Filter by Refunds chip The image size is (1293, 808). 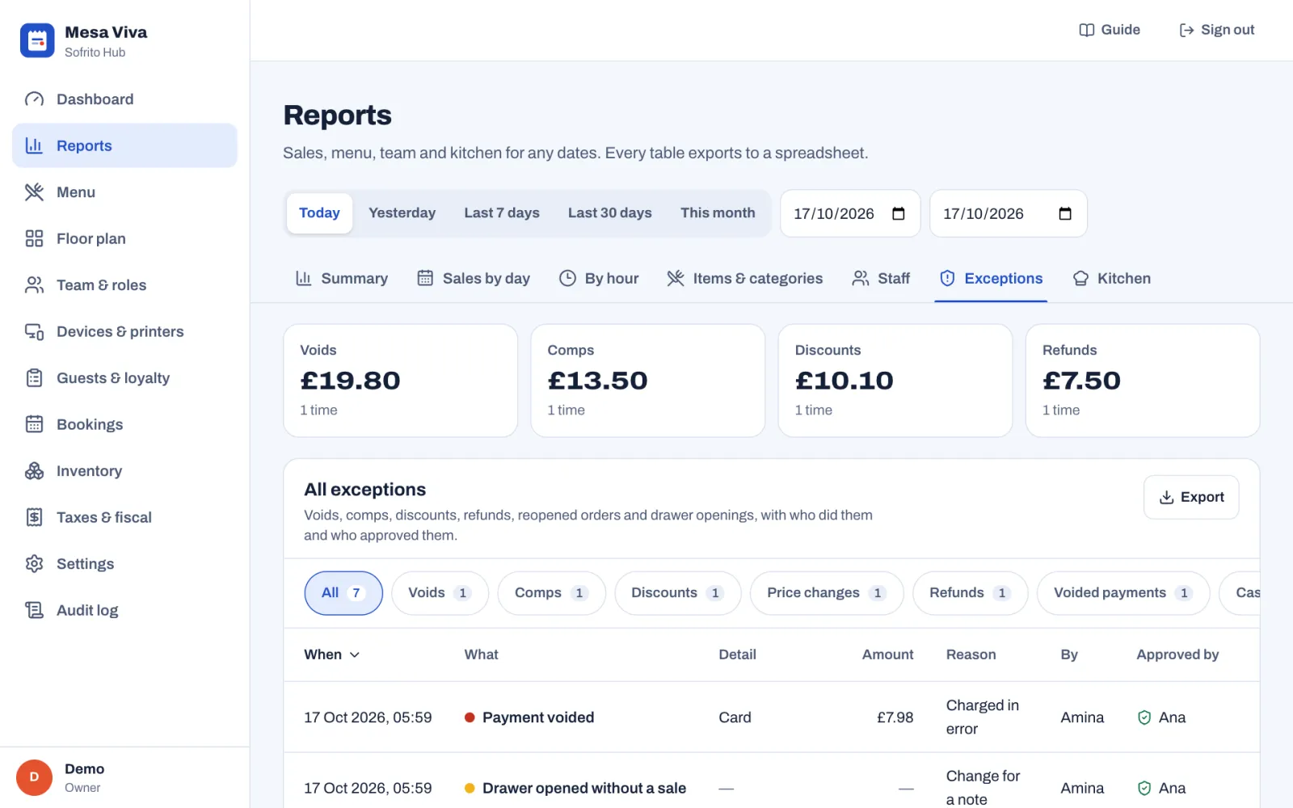(970, 593)
